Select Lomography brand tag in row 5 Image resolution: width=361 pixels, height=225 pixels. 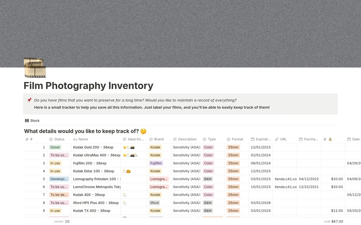coord(159,179)
